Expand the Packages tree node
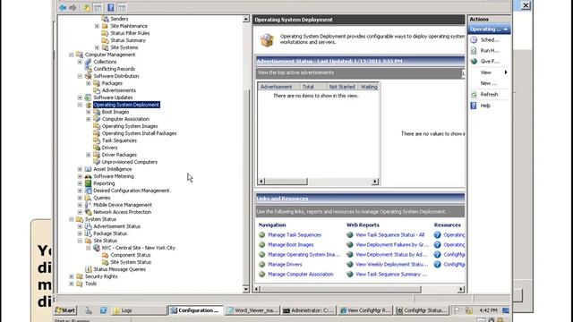The height and width of the screenshot is (322, 573). [x=89, y=83]
